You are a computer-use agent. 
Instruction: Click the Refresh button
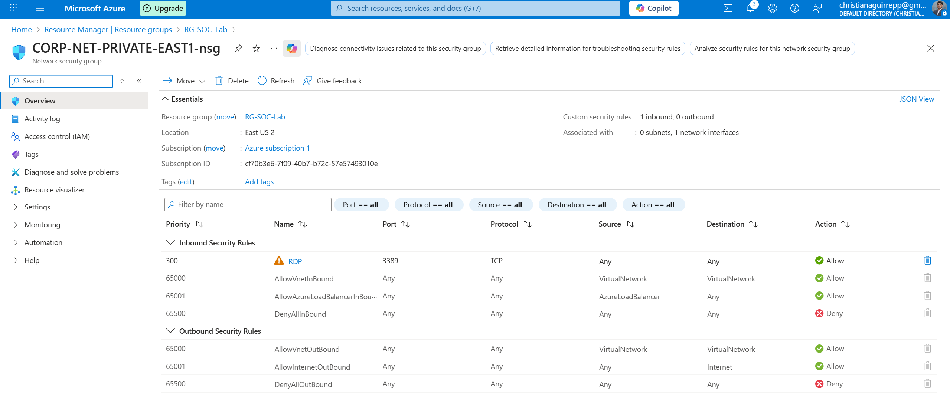click(x=276, y=81)
